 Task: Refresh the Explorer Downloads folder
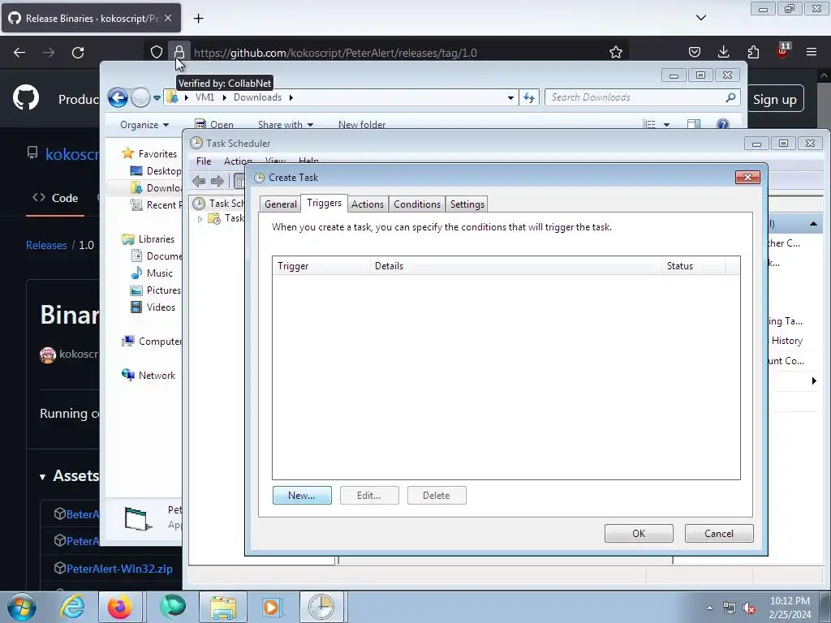tap(529, 97)
